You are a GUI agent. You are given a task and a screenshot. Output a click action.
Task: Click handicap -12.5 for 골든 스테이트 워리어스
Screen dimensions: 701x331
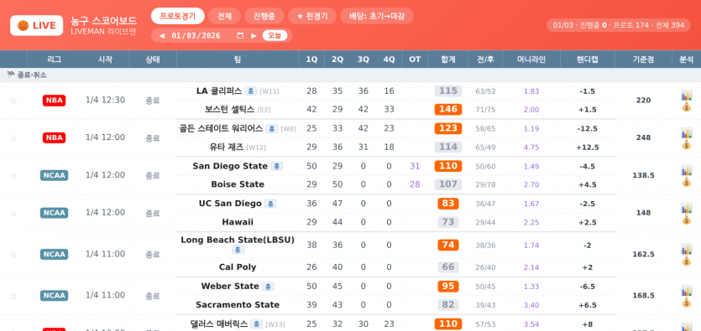(588, 129)
